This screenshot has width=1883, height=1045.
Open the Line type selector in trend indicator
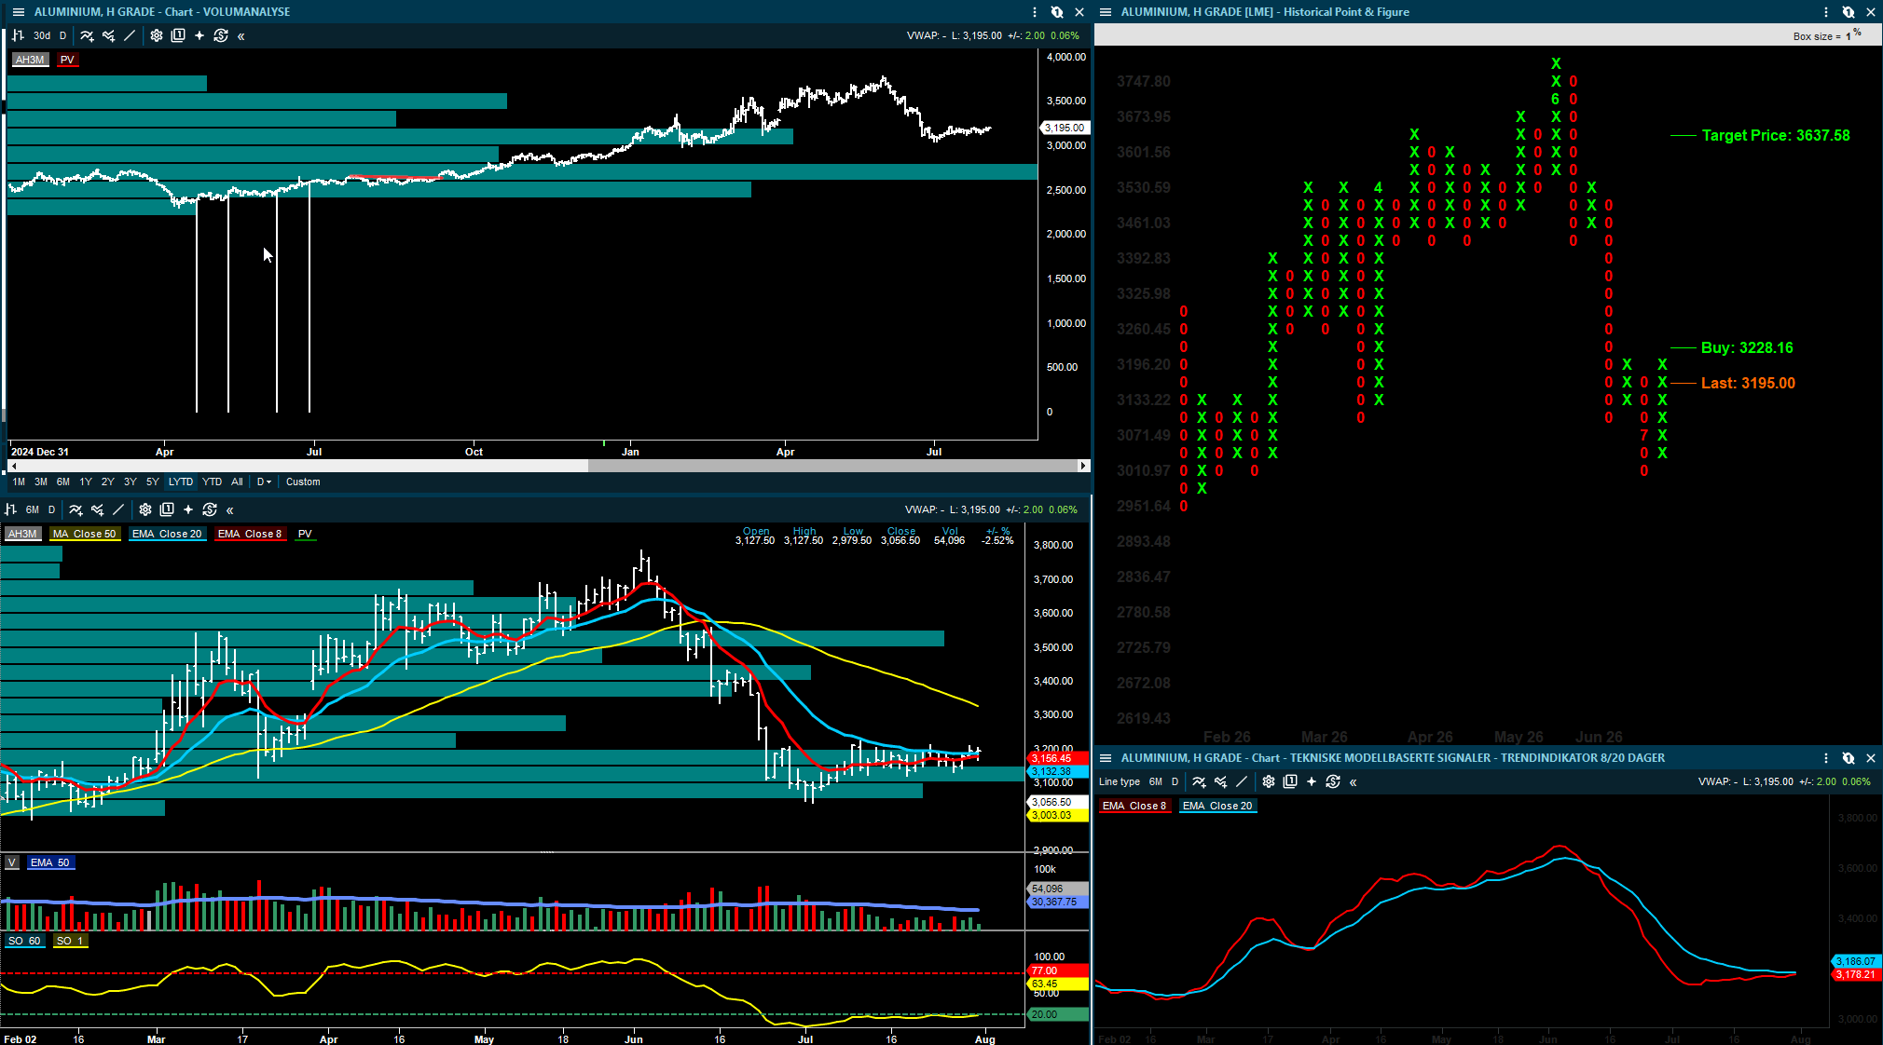pyautogui.click(x=1119, y=781)
